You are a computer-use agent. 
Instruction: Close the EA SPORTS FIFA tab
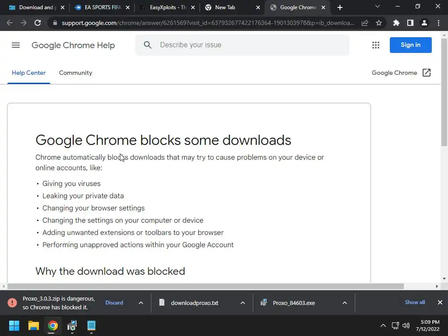128,7
